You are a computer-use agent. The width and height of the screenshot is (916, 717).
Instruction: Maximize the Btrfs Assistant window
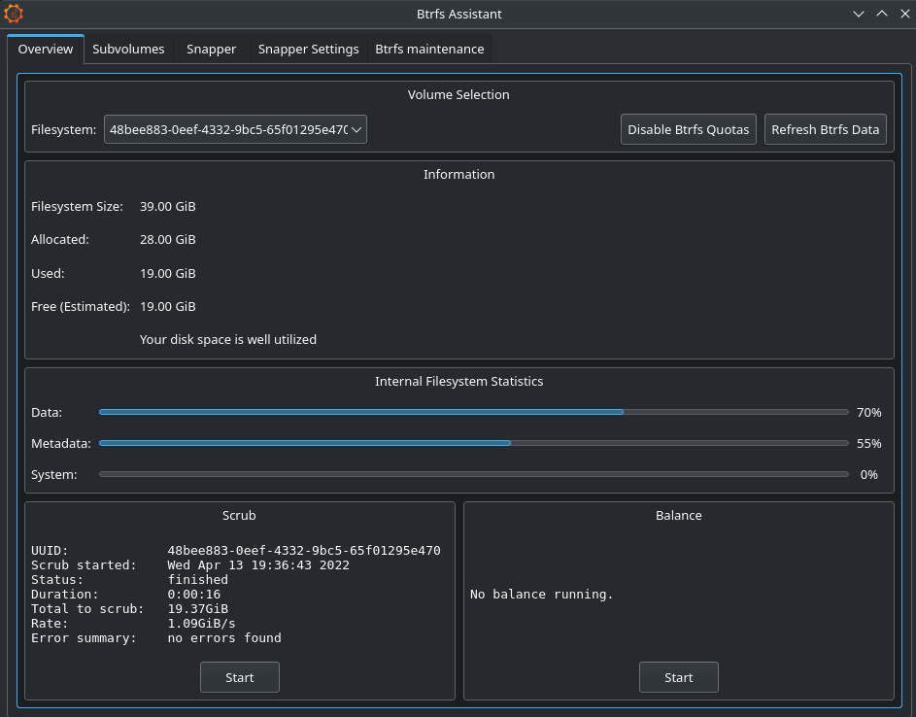click(x=882, y=14)
